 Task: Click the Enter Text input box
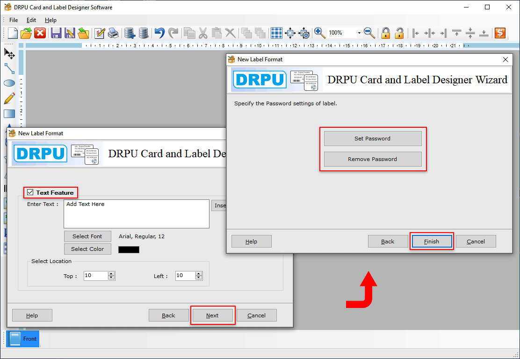point(136,214)
